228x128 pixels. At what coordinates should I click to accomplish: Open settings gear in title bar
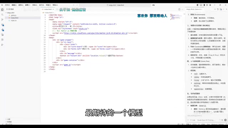pos(207,5)
